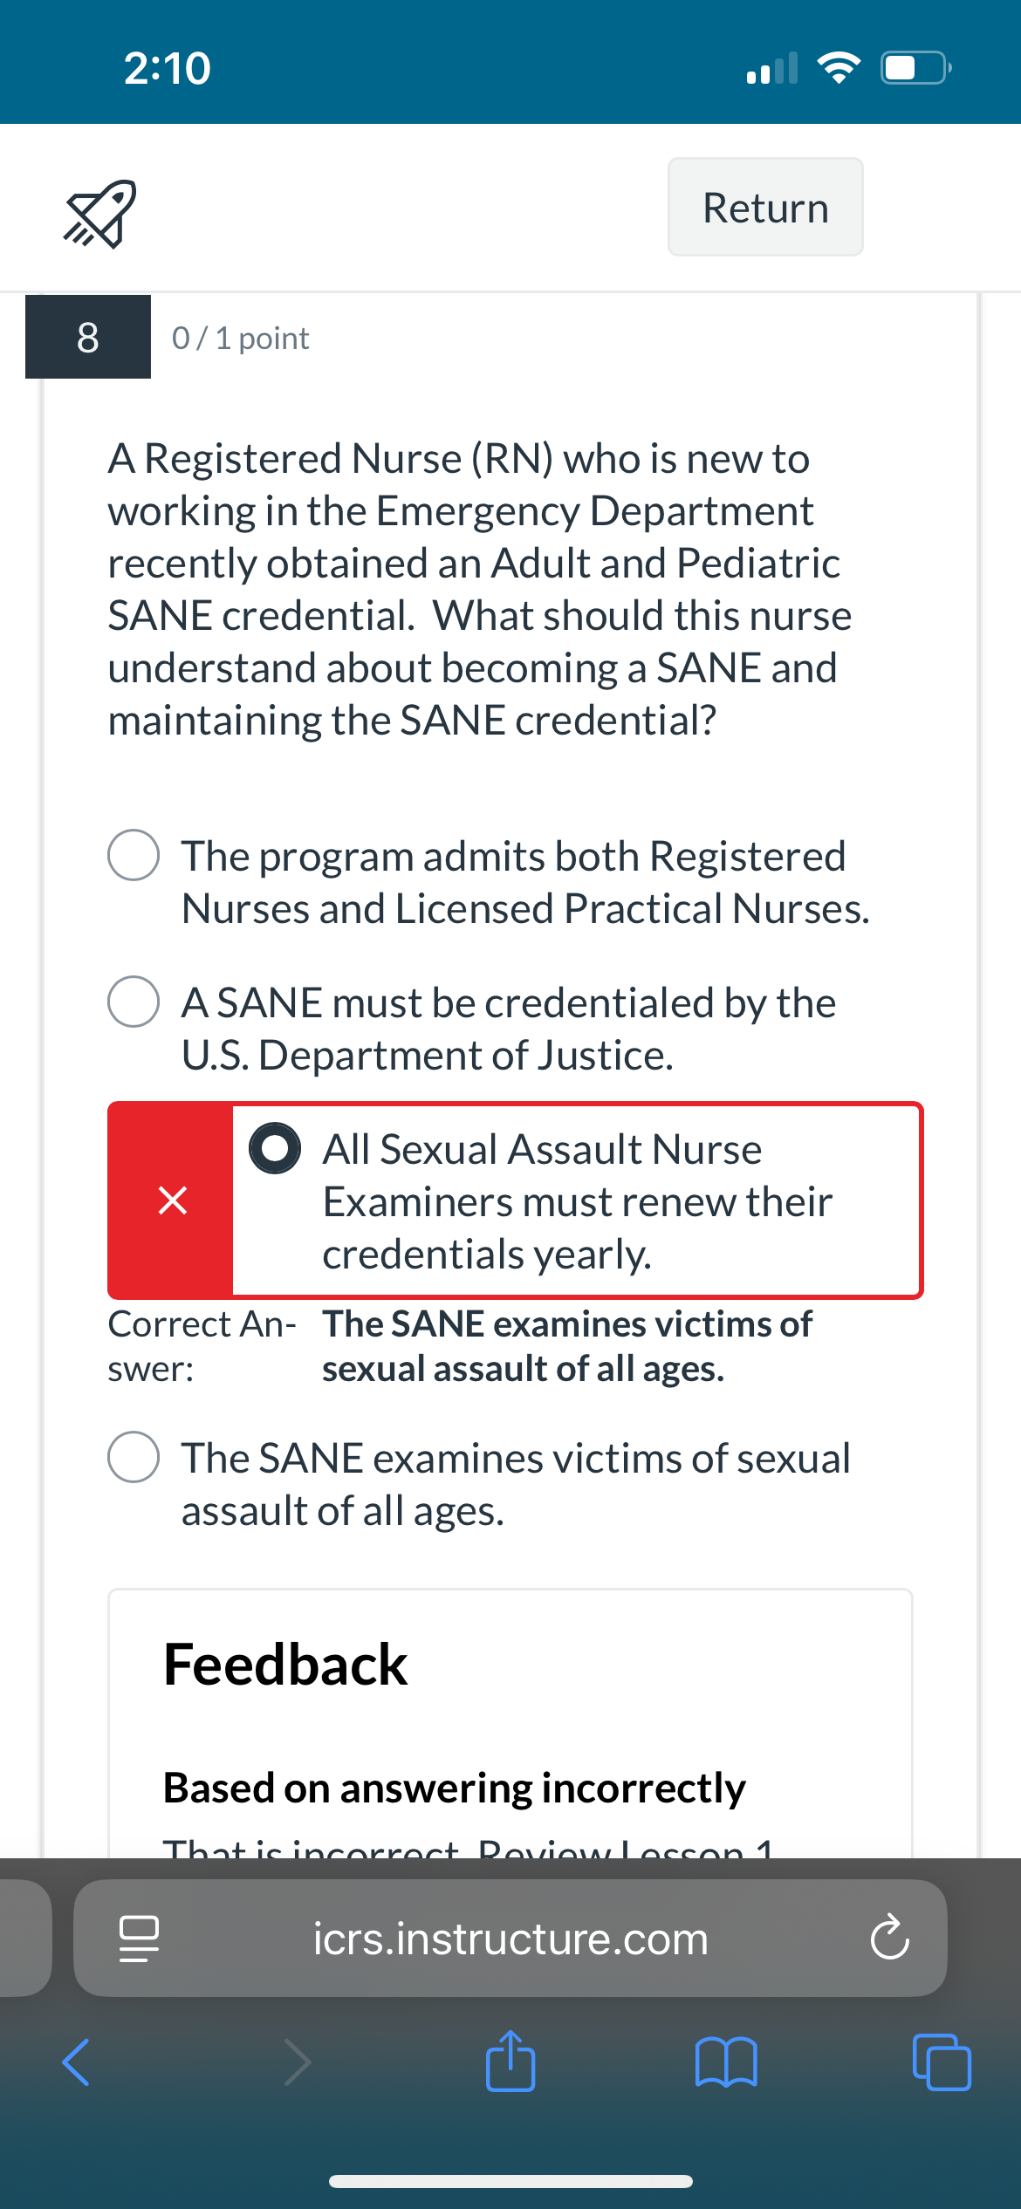Tap the question number 8 badge
1021x2209 pixels.
pos(88,337)
